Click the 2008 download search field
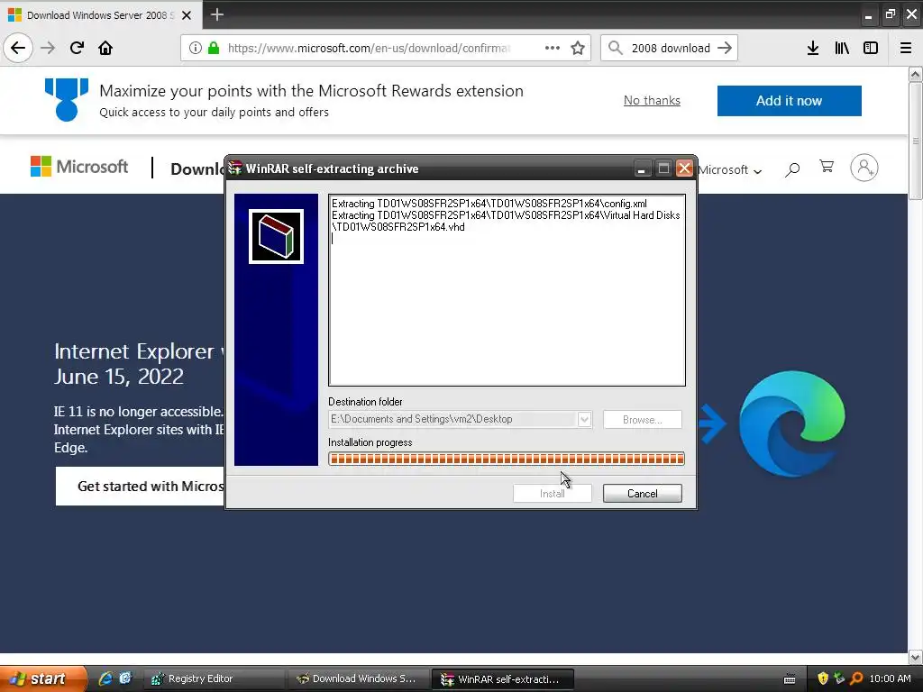The height and width of the screenshot is (692, 923). point(671,48)
